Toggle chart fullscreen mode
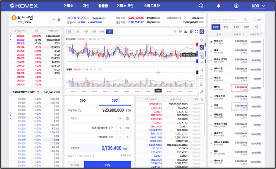The width and height of the screenshot is (276, 169). coord(197,32)
